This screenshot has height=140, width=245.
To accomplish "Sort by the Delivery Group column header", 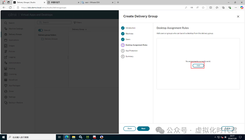I will pyautogui.click(x=79, y=29).
